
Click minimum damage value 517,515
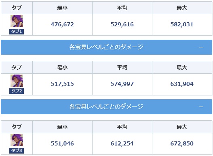pyautogui.click(x=62, y=84)
